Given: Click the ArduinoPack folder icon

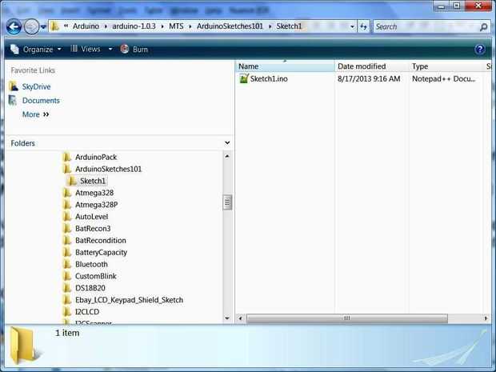Looking at the screenshot, I should point(66,157).
